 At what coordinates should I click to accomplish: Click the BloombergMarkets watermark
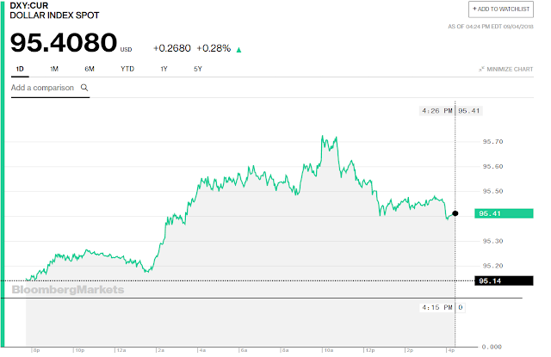(x=68, y=290)
